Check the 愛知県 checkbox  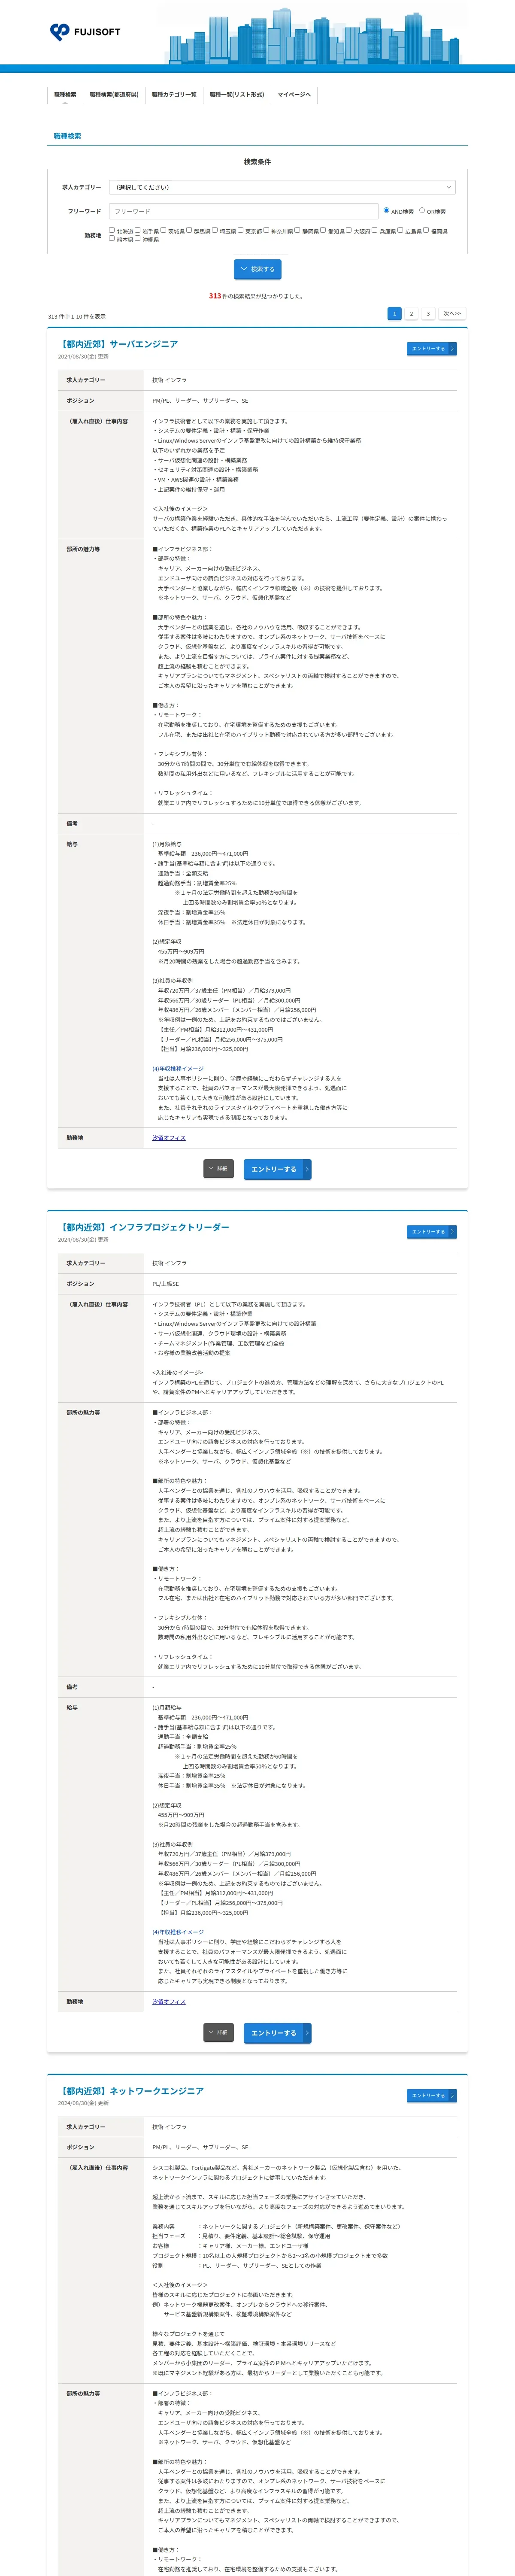324,230
